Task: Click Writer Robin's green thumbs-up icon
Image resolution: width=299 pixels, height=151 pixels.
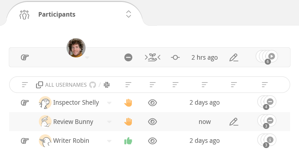Action: [128, 141]
